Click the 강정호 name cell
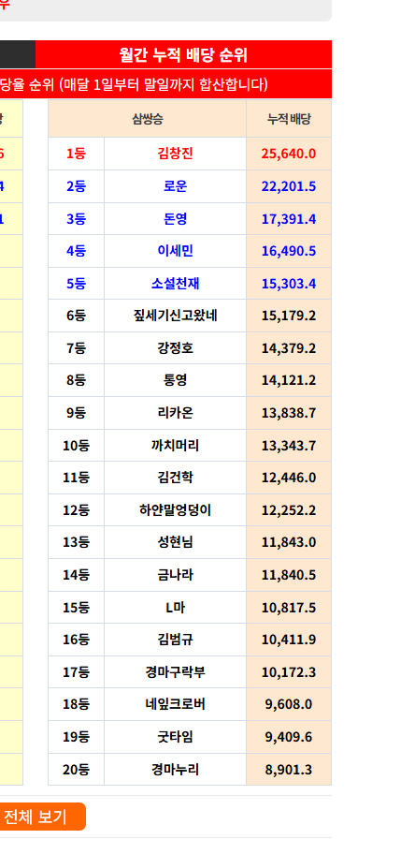 click(x=175, y=348)
